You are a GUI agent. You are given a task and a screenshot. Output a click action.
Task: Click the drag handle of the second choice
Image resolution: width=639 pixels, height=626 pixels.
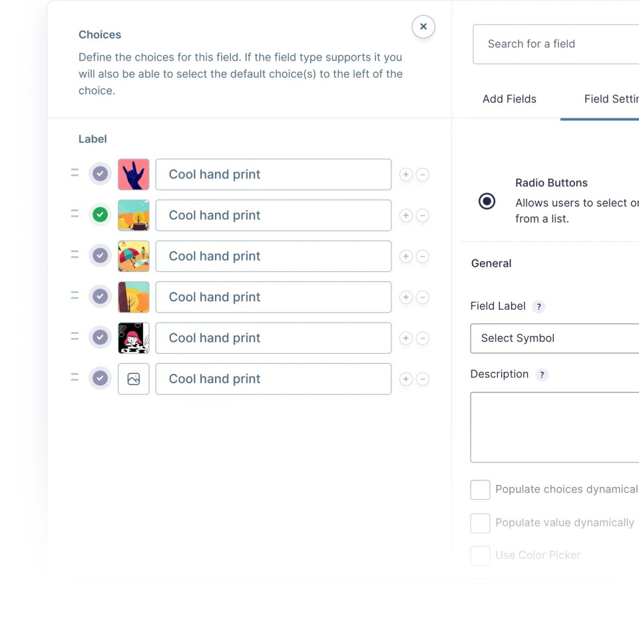(75, 214)
